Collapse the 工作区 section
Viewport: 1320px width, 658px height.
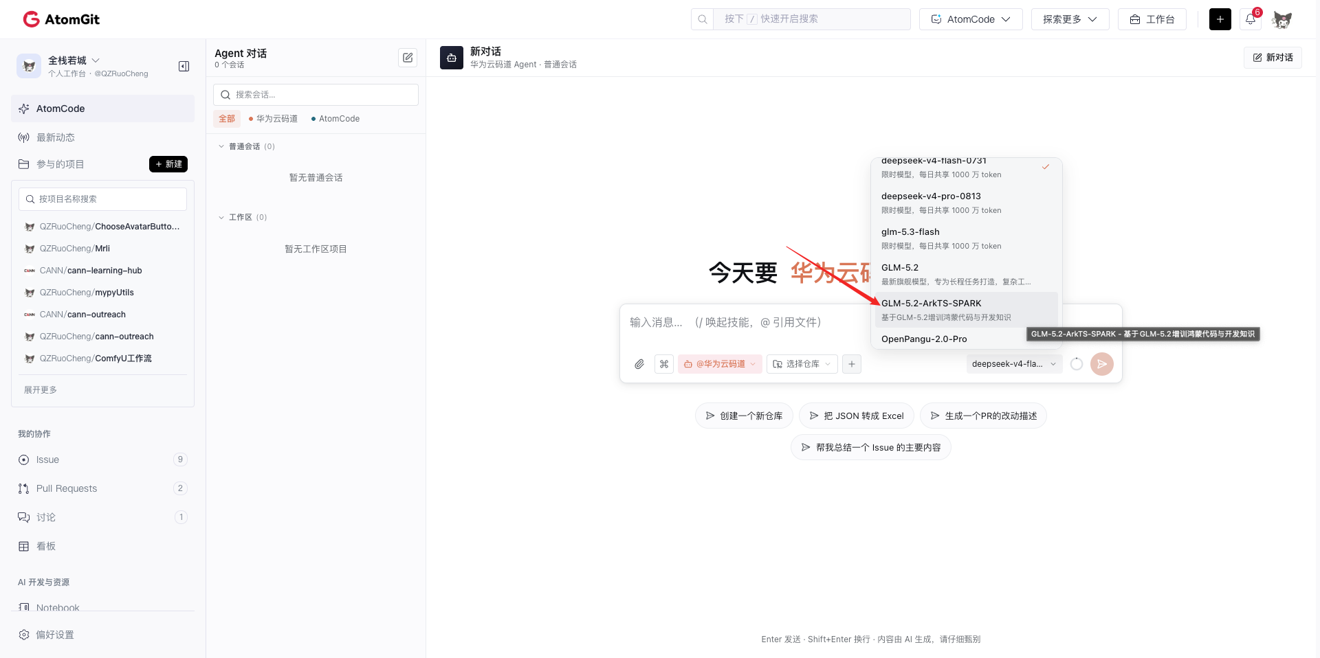pyautogui.click(x=221, y=217)
